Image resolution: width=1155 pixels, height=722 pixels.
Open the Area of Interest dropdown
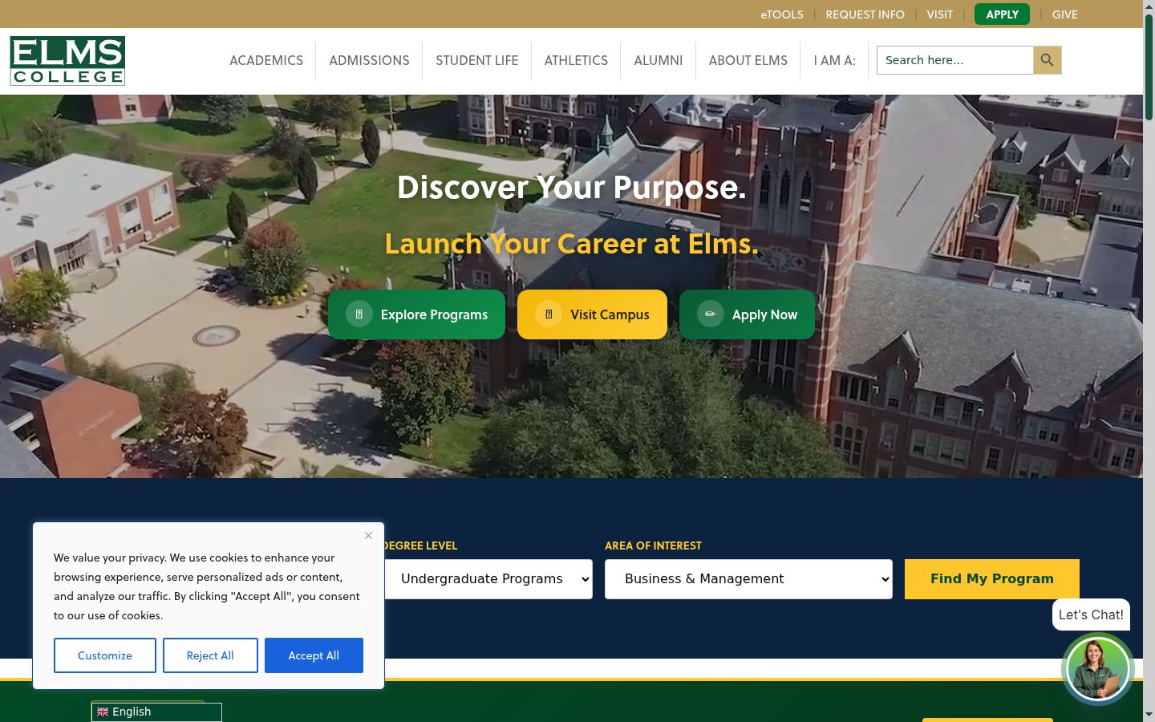748,579
